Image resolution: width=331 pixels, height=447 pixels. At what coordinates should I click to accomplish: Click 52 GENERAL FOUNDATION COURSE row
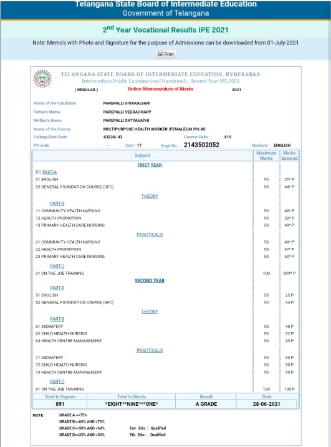point(165,302)
